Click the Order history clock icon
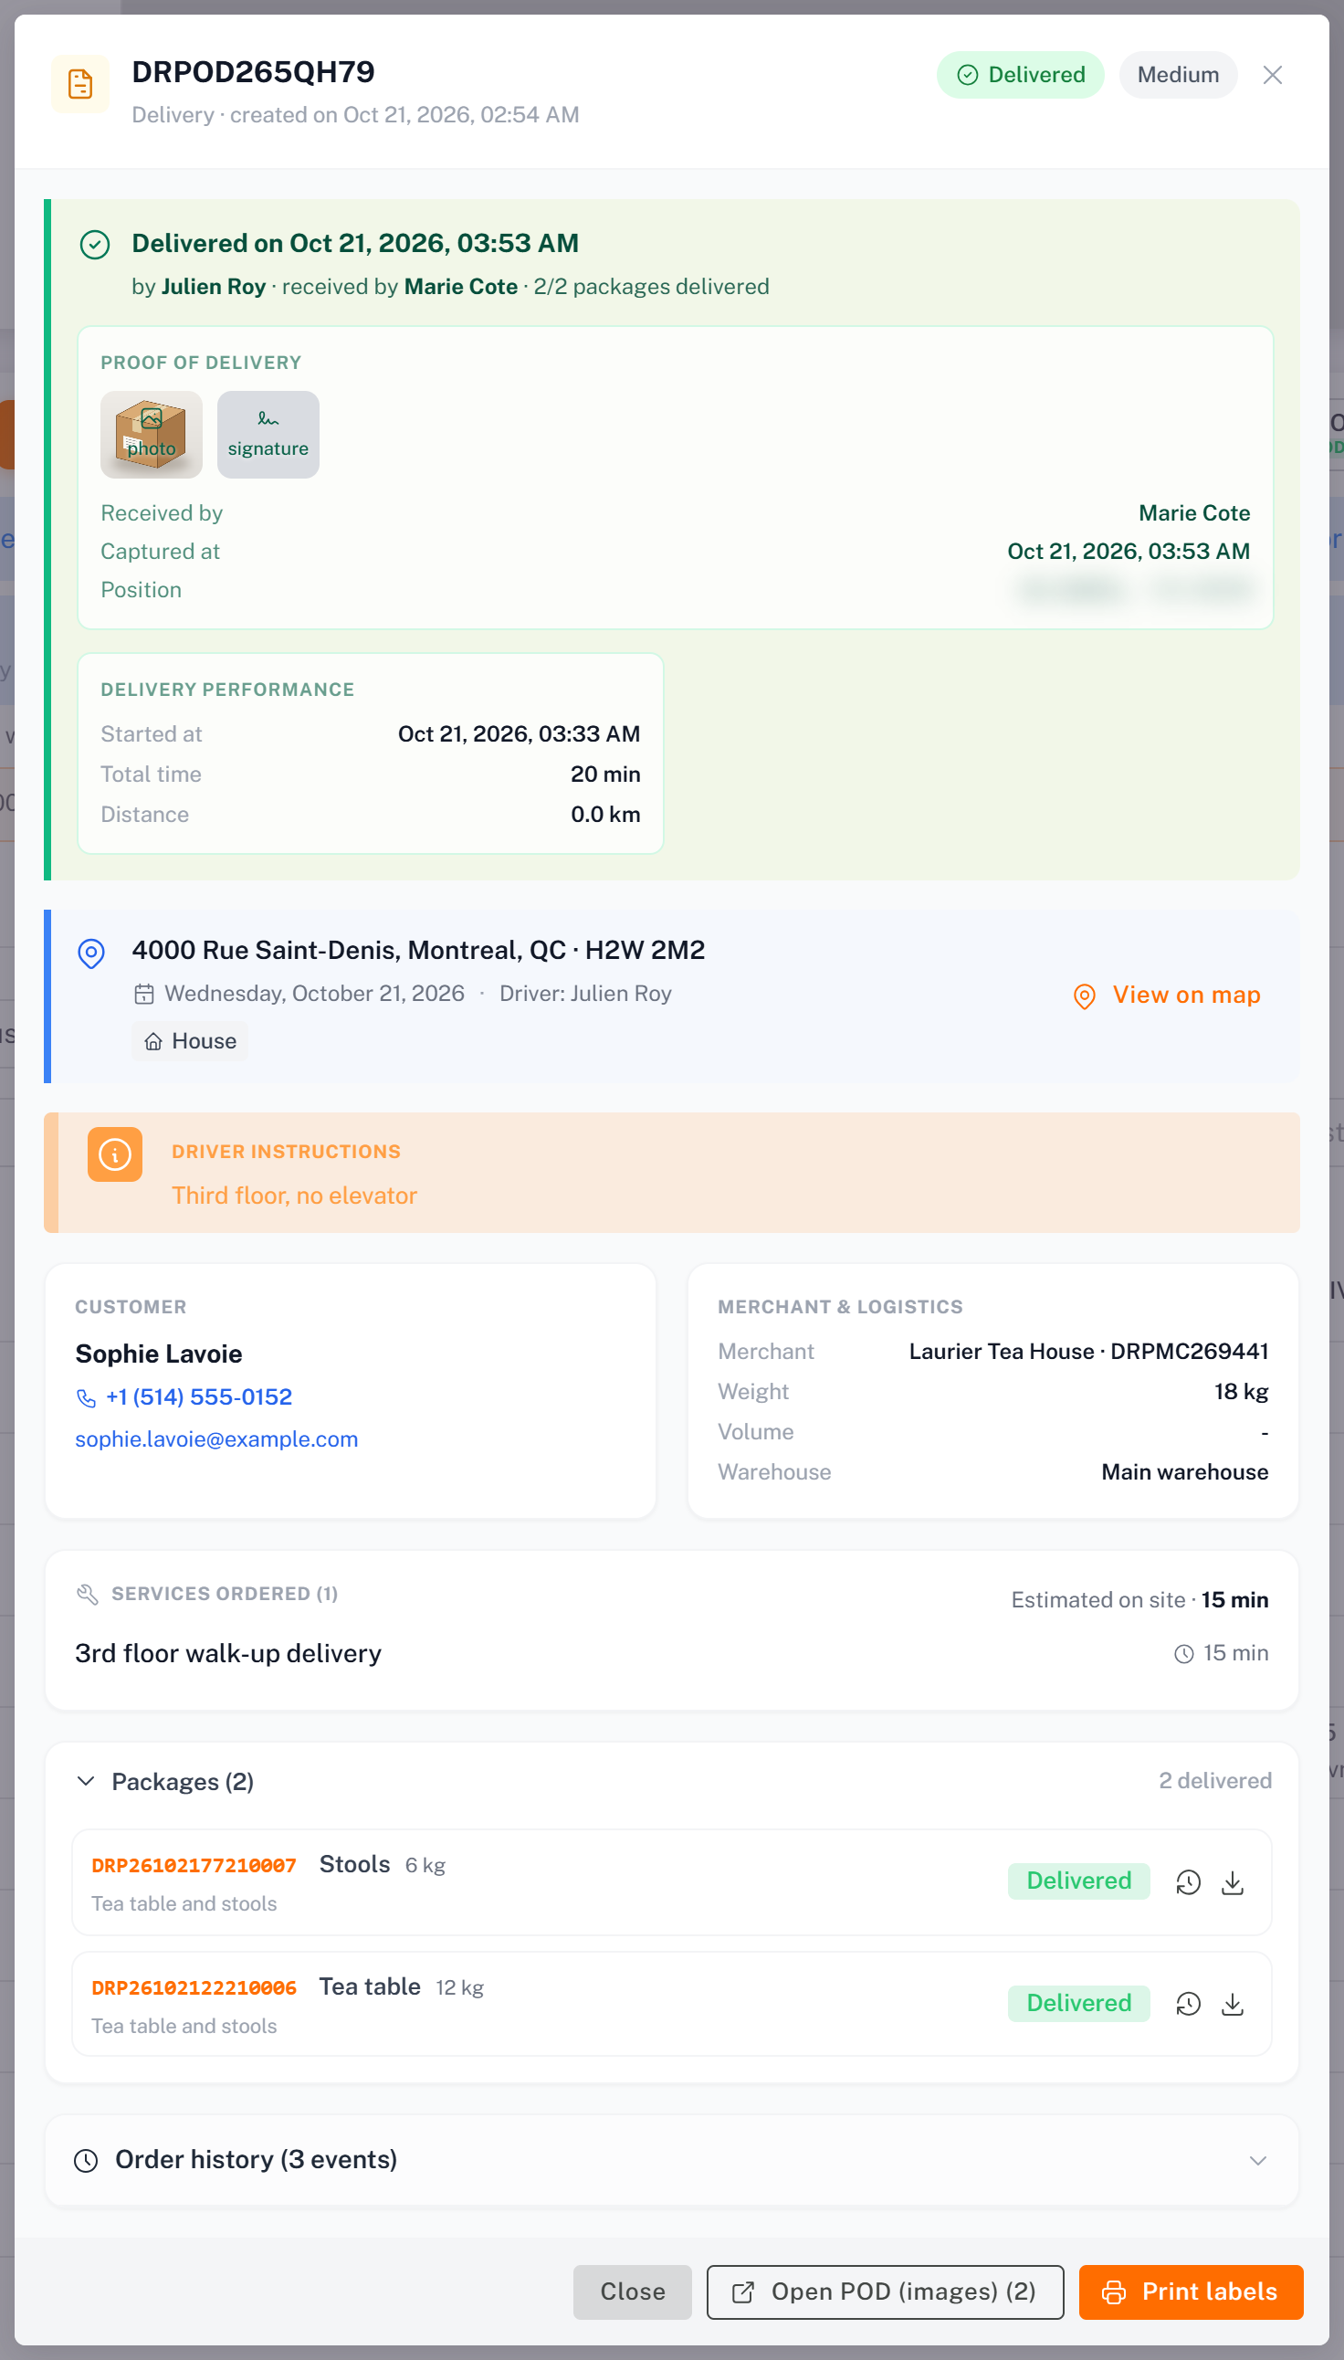This screenshot has height=2360, width=1344. 86,2161
